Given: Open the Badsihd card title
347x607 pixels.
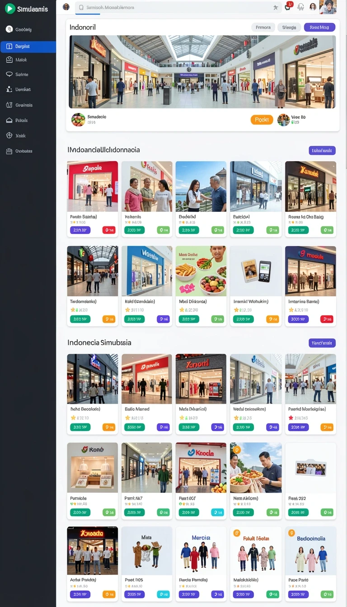Looking at the screenshot, I should pos(187,217).
